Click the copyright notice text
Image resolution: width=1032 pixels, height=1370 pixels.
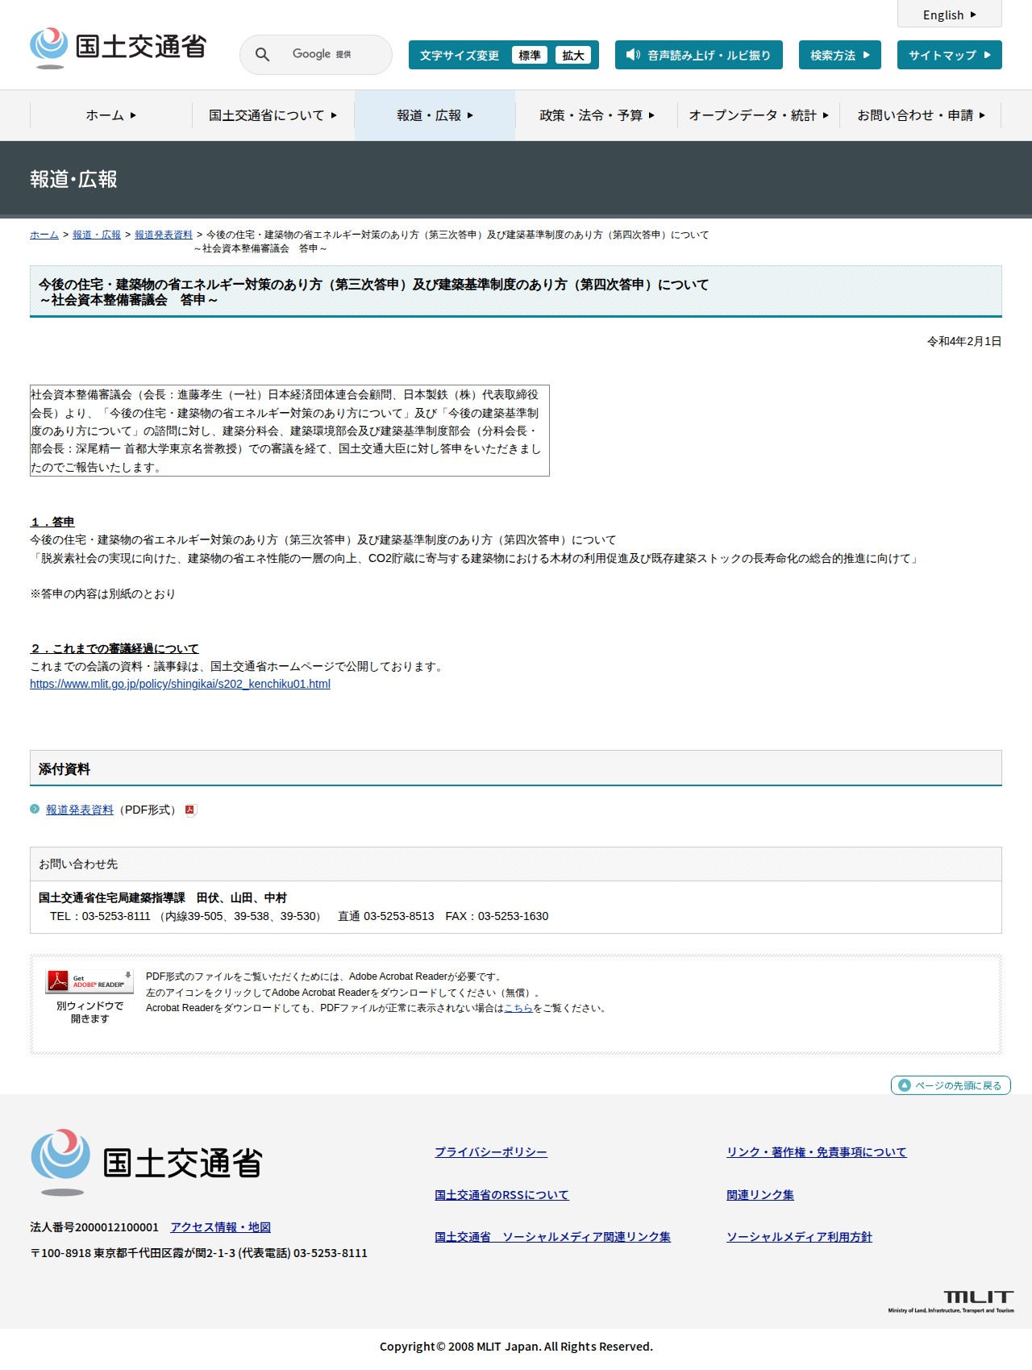coord(516,1347)
